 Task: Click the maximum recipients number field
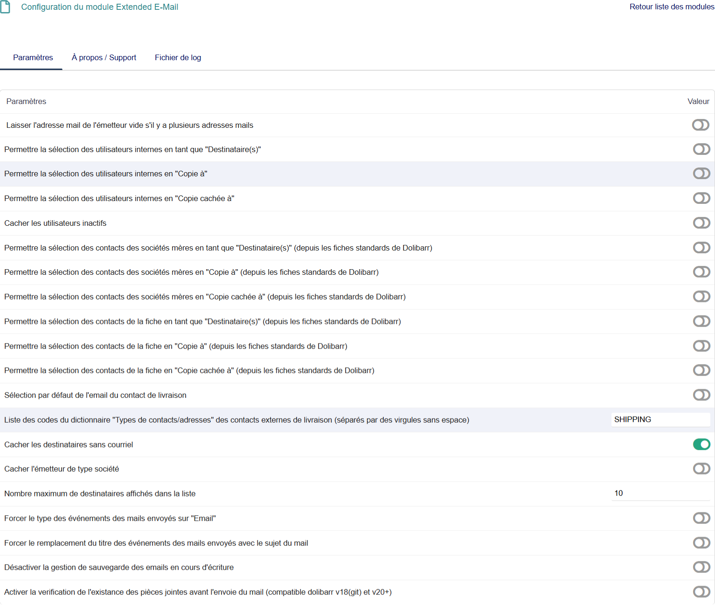(x=660, y=494)
